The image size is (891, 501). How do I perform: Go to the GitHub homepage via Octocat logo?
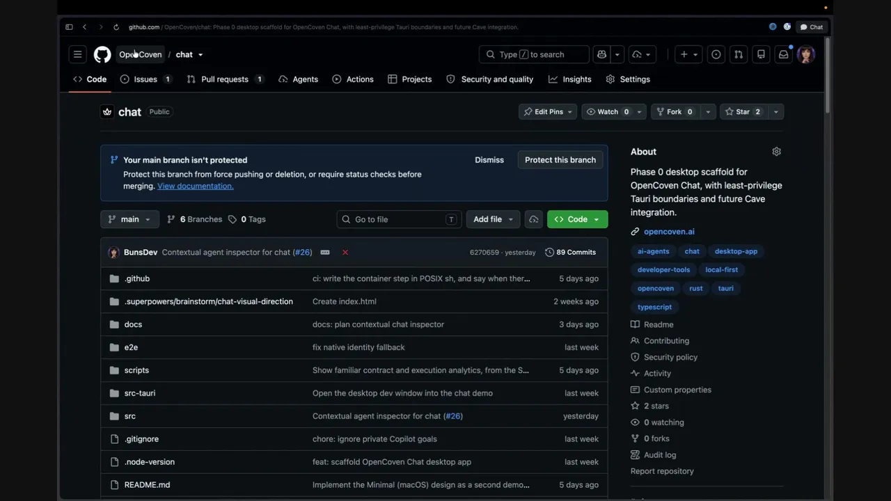102,54
